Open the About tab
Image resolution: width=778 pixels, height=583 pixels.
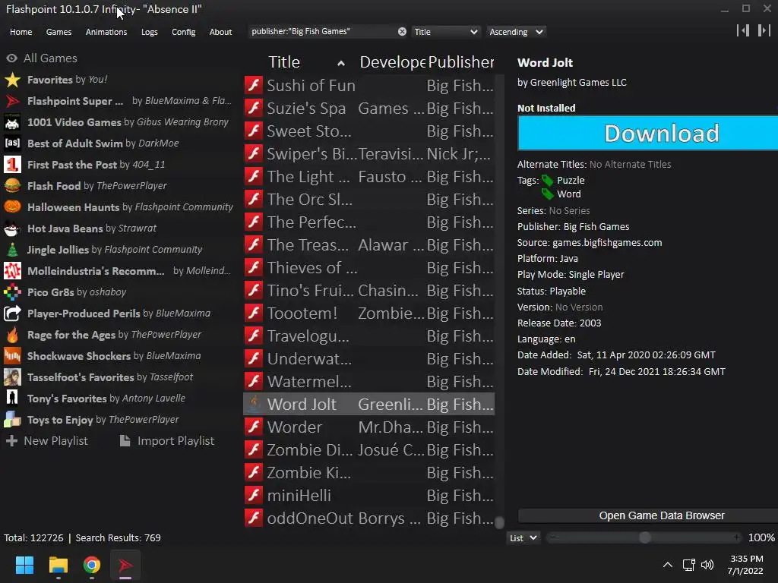(x=220, y=32)
